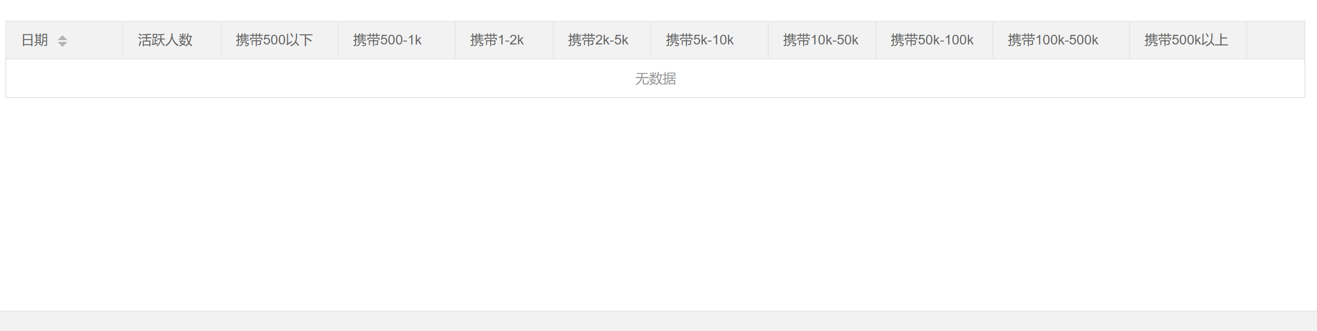Click the blank header cell after 携带500k以上
This screenshot has height=331, width=1317.
pyautogui.click(x=1276, y=40)
